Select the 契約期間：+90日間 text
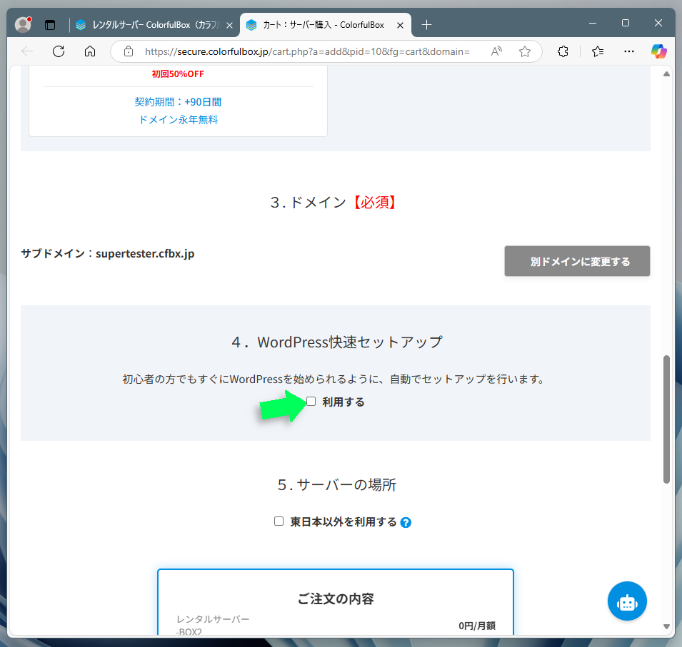The width and height of the screenshot is (682, 647). click(x=178, y=102)
